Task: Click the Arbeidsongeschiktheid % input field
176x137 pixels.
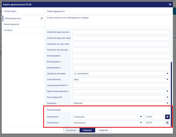Action: pyautogui.click(x=121, y=85)
